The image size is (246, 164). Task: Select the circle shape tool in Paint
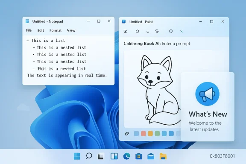[x=137, y=31]
